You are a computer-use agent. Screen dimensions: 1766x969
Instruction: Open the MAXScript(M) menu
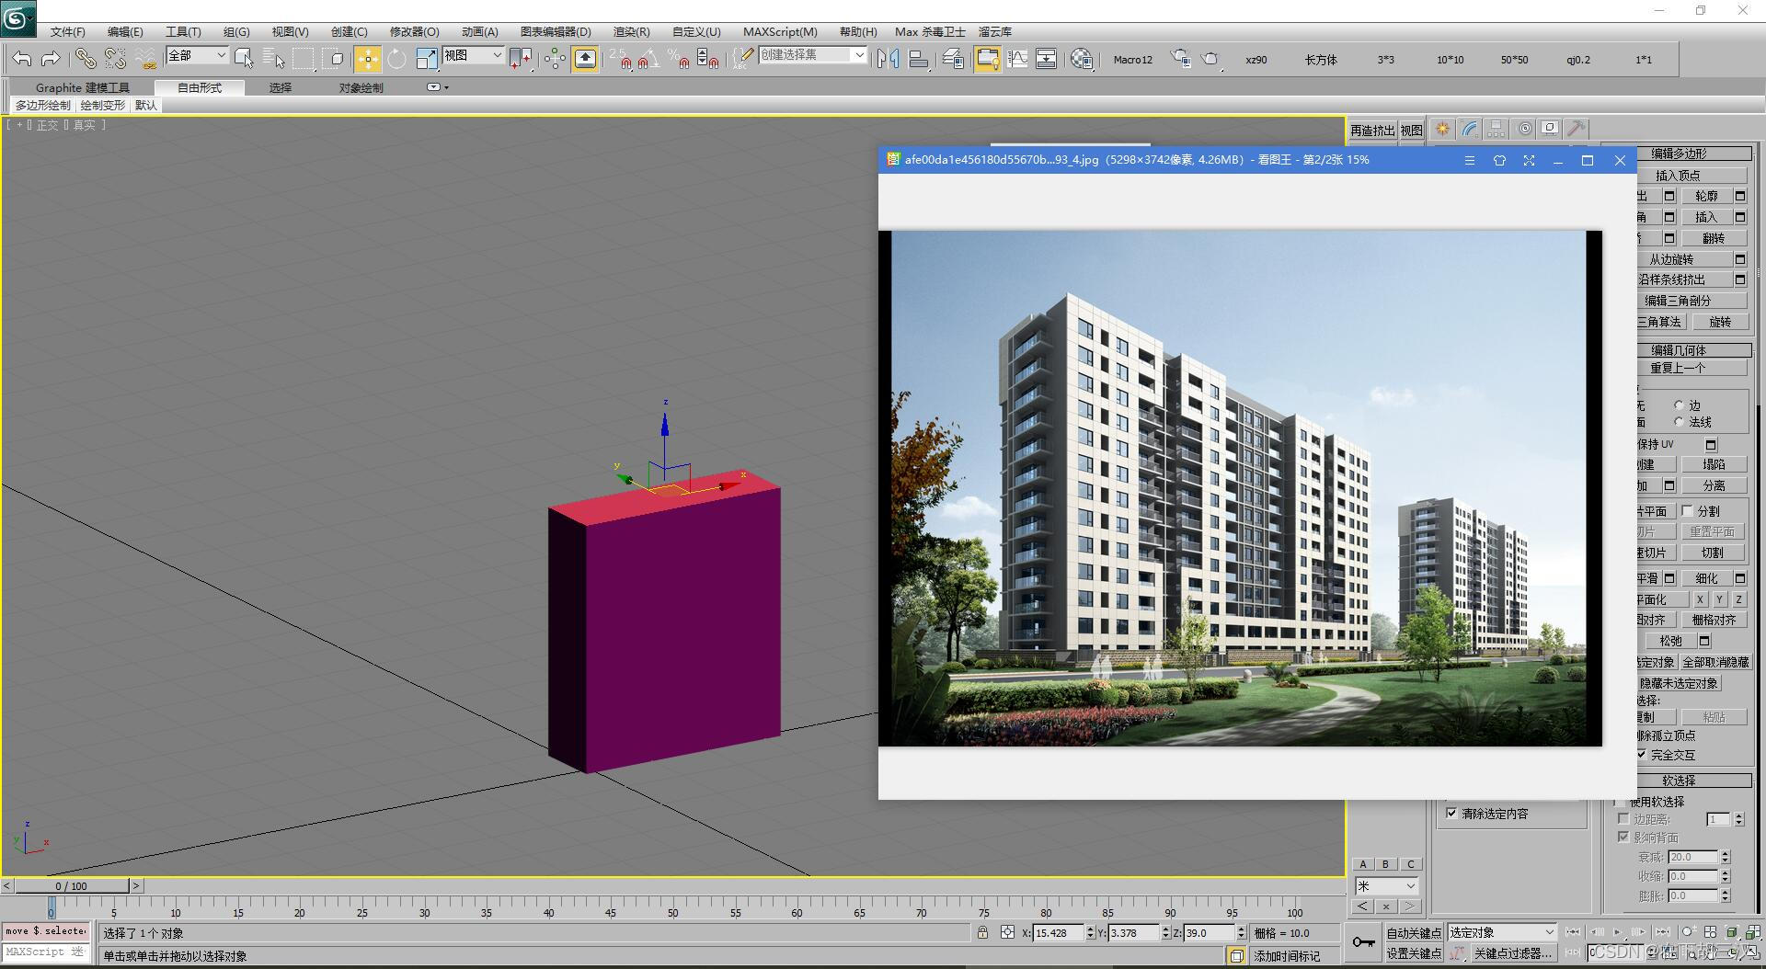click(780, 31)
